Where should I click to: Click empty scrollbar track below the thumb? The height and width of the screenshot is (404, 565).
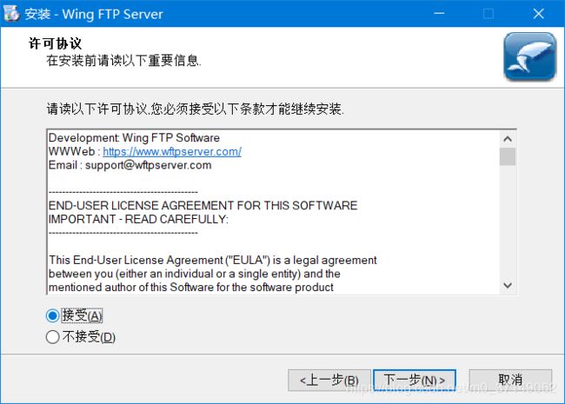coord(508,222)
